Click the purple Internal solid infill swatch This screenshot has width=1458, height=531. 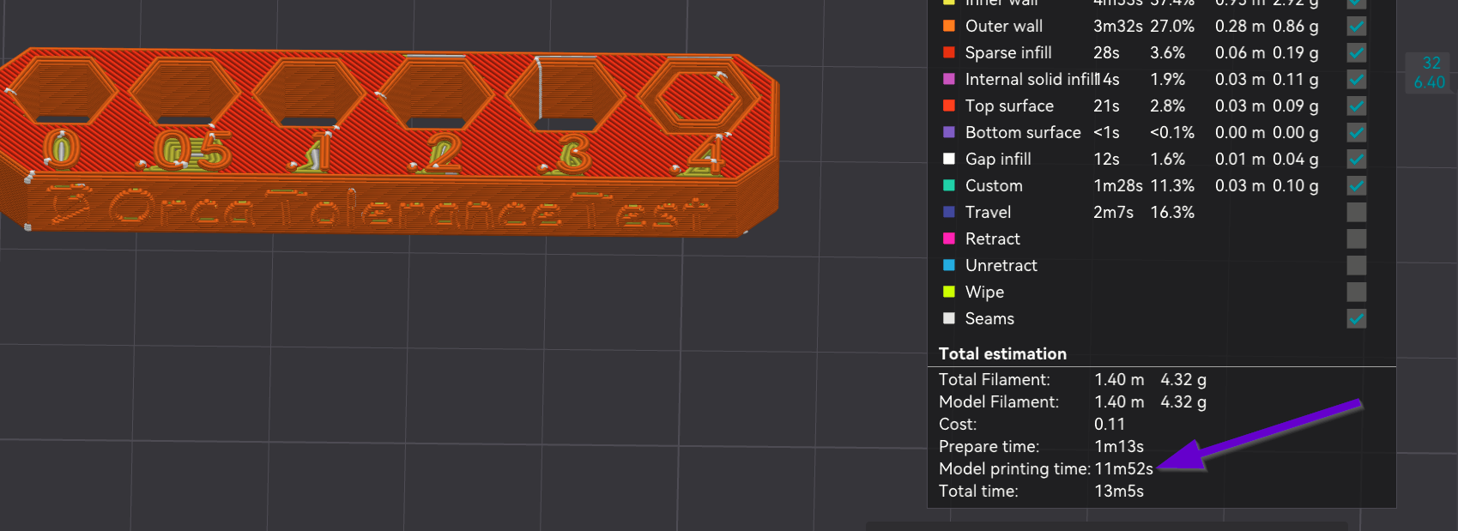tap(949, 79)
